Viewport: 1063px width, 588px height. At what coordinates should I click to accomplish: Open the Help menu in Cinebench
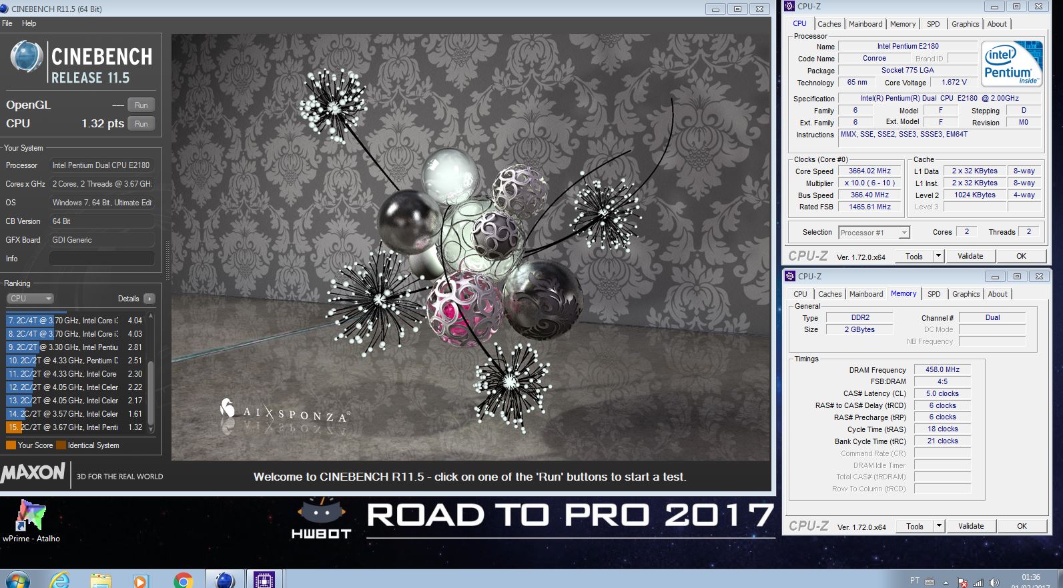click(x=29, y=23)
